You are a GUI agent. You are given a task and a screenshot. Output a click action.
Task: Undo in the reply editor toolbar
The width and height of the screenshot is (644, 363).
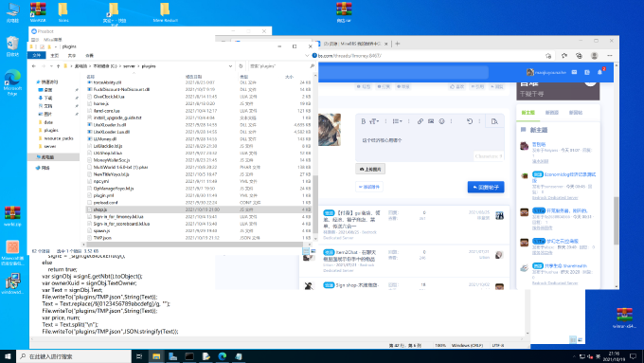(x=470, y=121)
